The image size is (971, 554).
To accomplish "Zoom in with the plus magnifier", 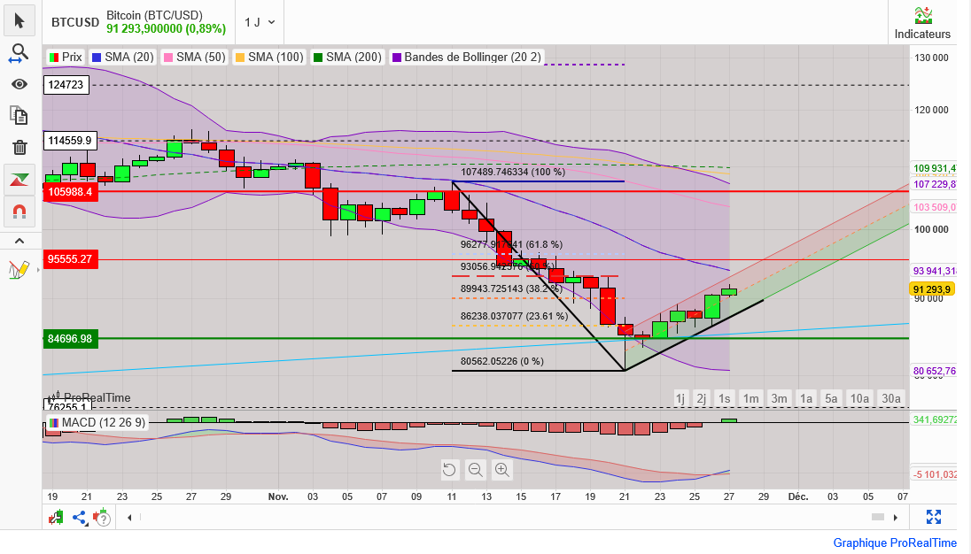I will tap(502, 470).
